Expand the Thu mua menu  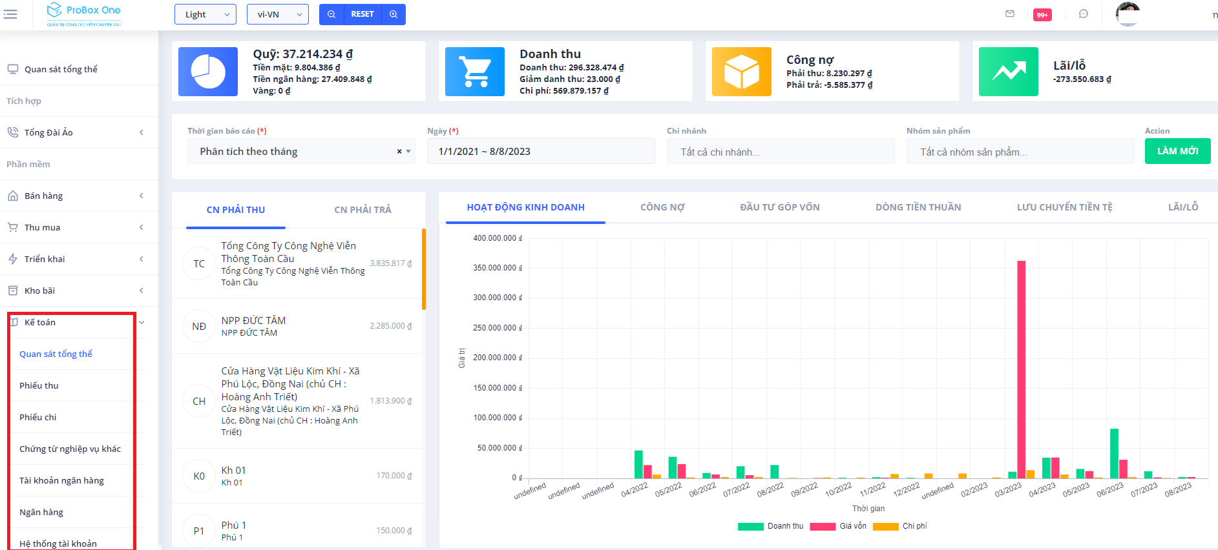tap(79, 227)
